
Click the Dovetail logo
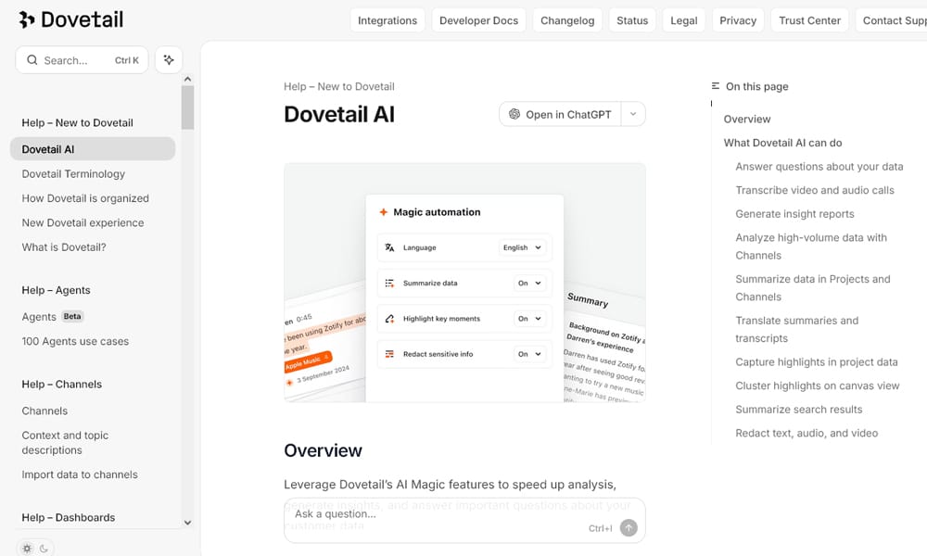70,19
